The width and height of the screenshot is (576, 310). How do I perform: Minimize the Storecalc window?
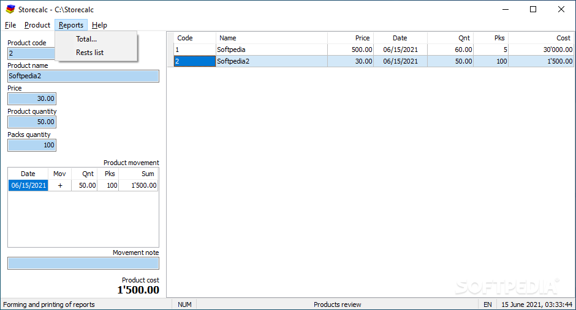(x=506, y=10)
